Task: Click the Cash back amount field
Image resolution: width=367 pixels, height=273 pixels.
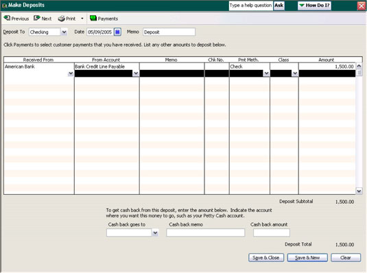Action: 272,233
